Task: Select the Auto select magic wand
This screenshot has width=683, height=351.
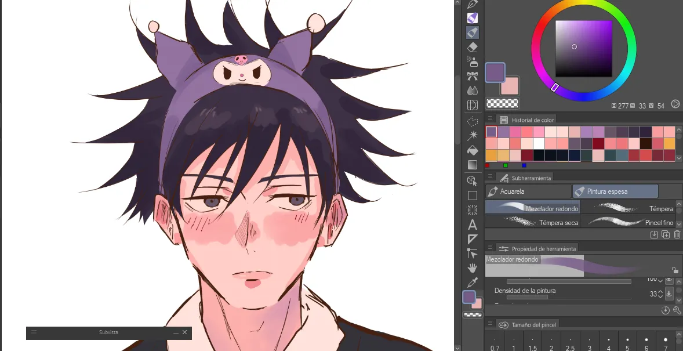Action: 472,136
